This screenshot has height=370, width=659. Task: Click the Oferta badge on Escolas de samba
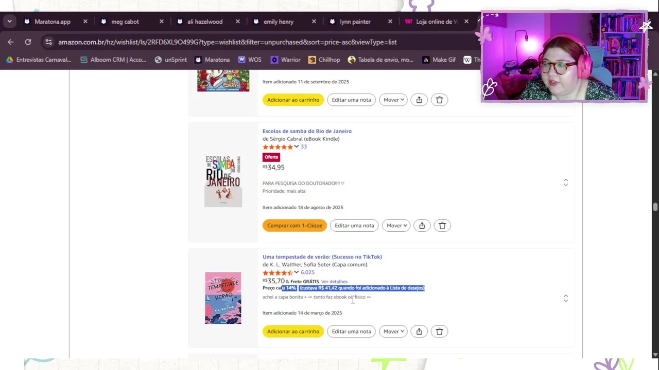pyautogui.click(x=271, y=157)
